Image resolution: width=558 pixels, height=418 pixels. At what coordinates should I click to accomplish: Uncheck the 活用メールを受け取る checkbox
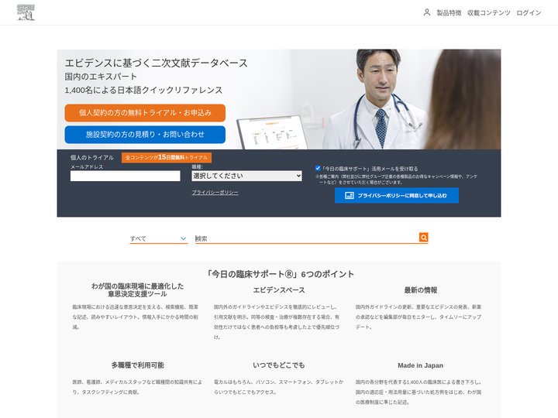point(318,168)
